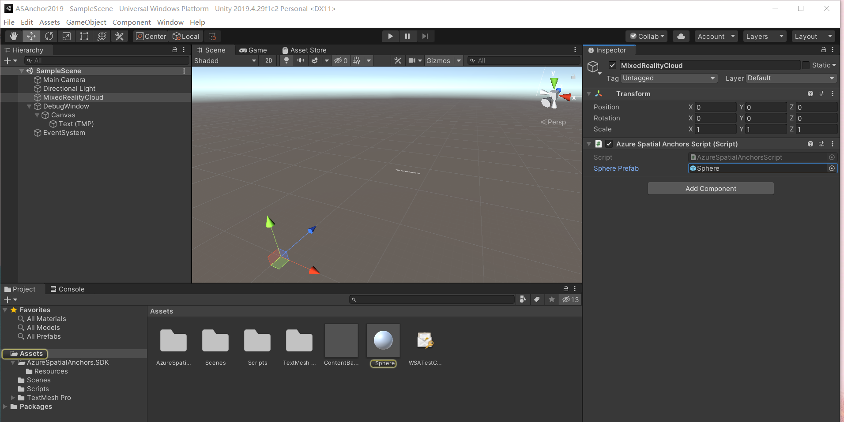Mute Scene view audio
Image resolution: width=844 pixels, height=422 pixels.
point(300,60)
